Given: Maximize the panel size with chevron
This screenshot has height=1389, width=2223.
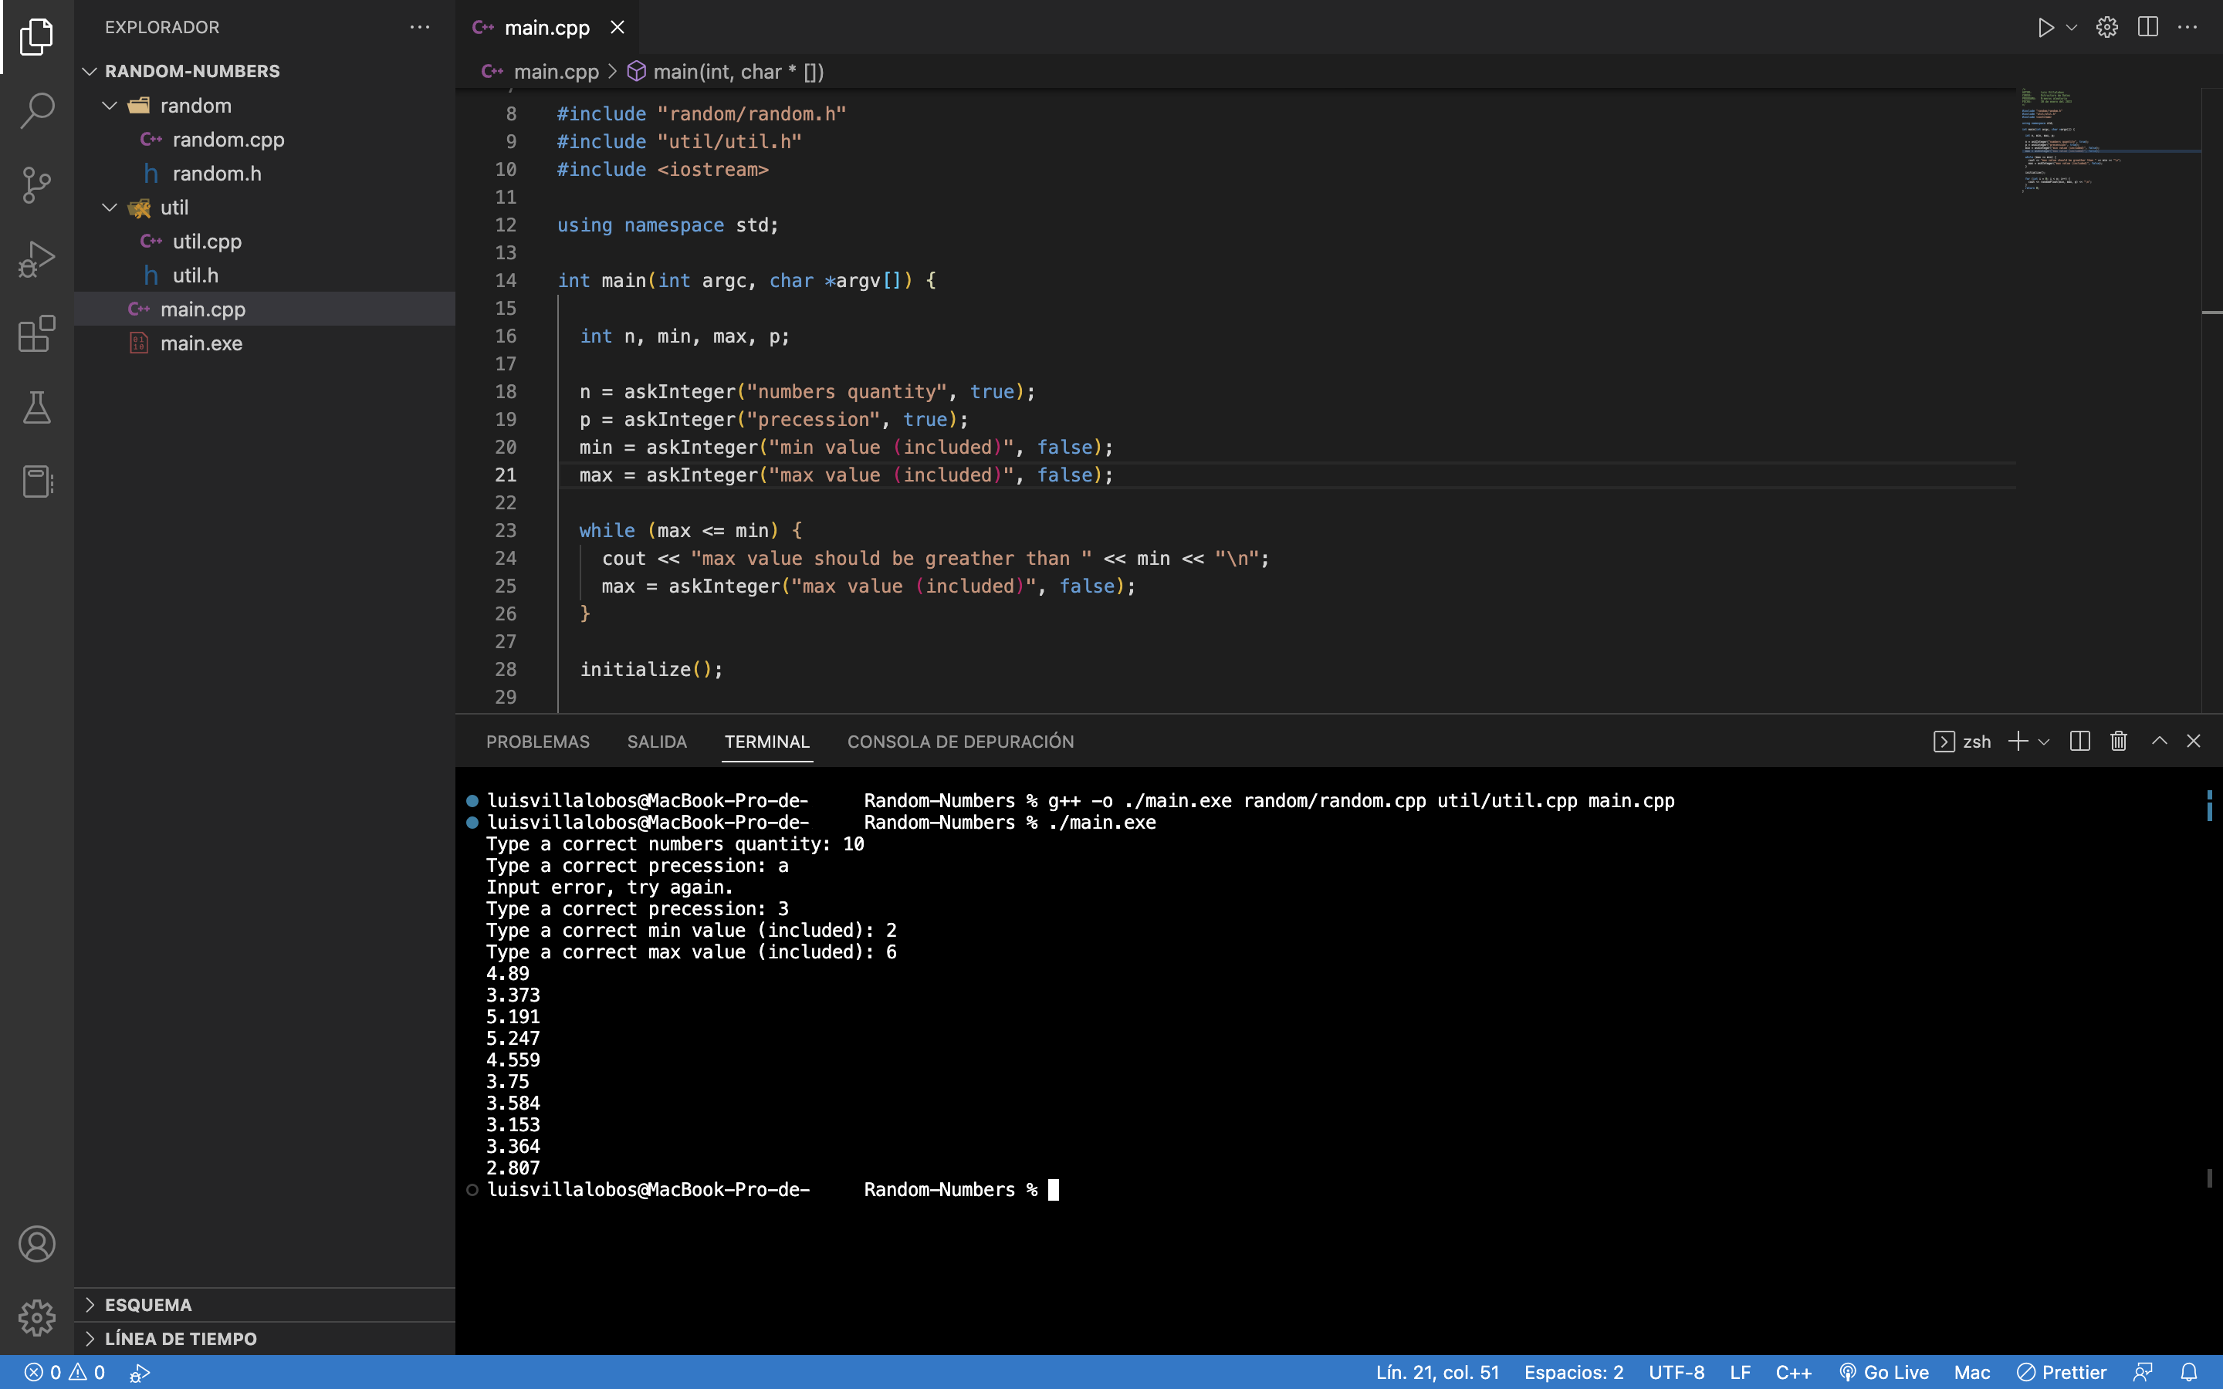Looking at the screenshot, I should coord(2160,742).
